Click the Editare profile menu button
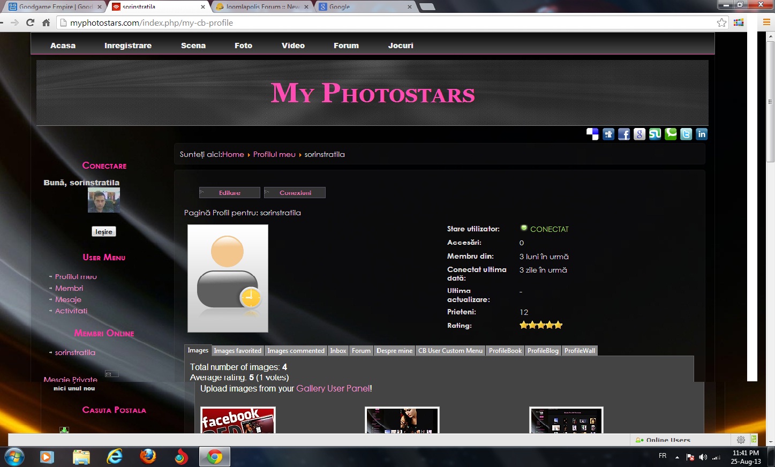Image resolution: width=775 pixels, height=467 pixels. pyautogui.click(x=230, y=192)
